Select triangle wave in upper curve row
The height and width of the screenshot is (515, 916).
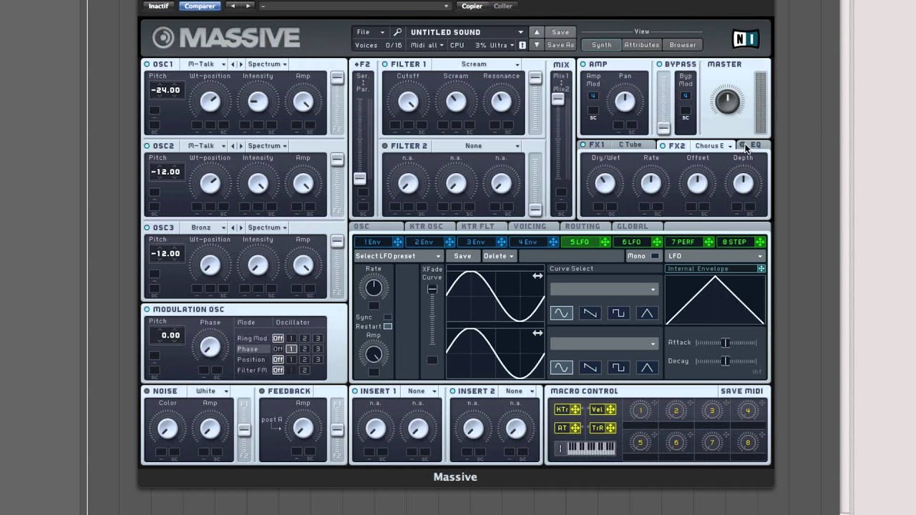coord(647,313)
